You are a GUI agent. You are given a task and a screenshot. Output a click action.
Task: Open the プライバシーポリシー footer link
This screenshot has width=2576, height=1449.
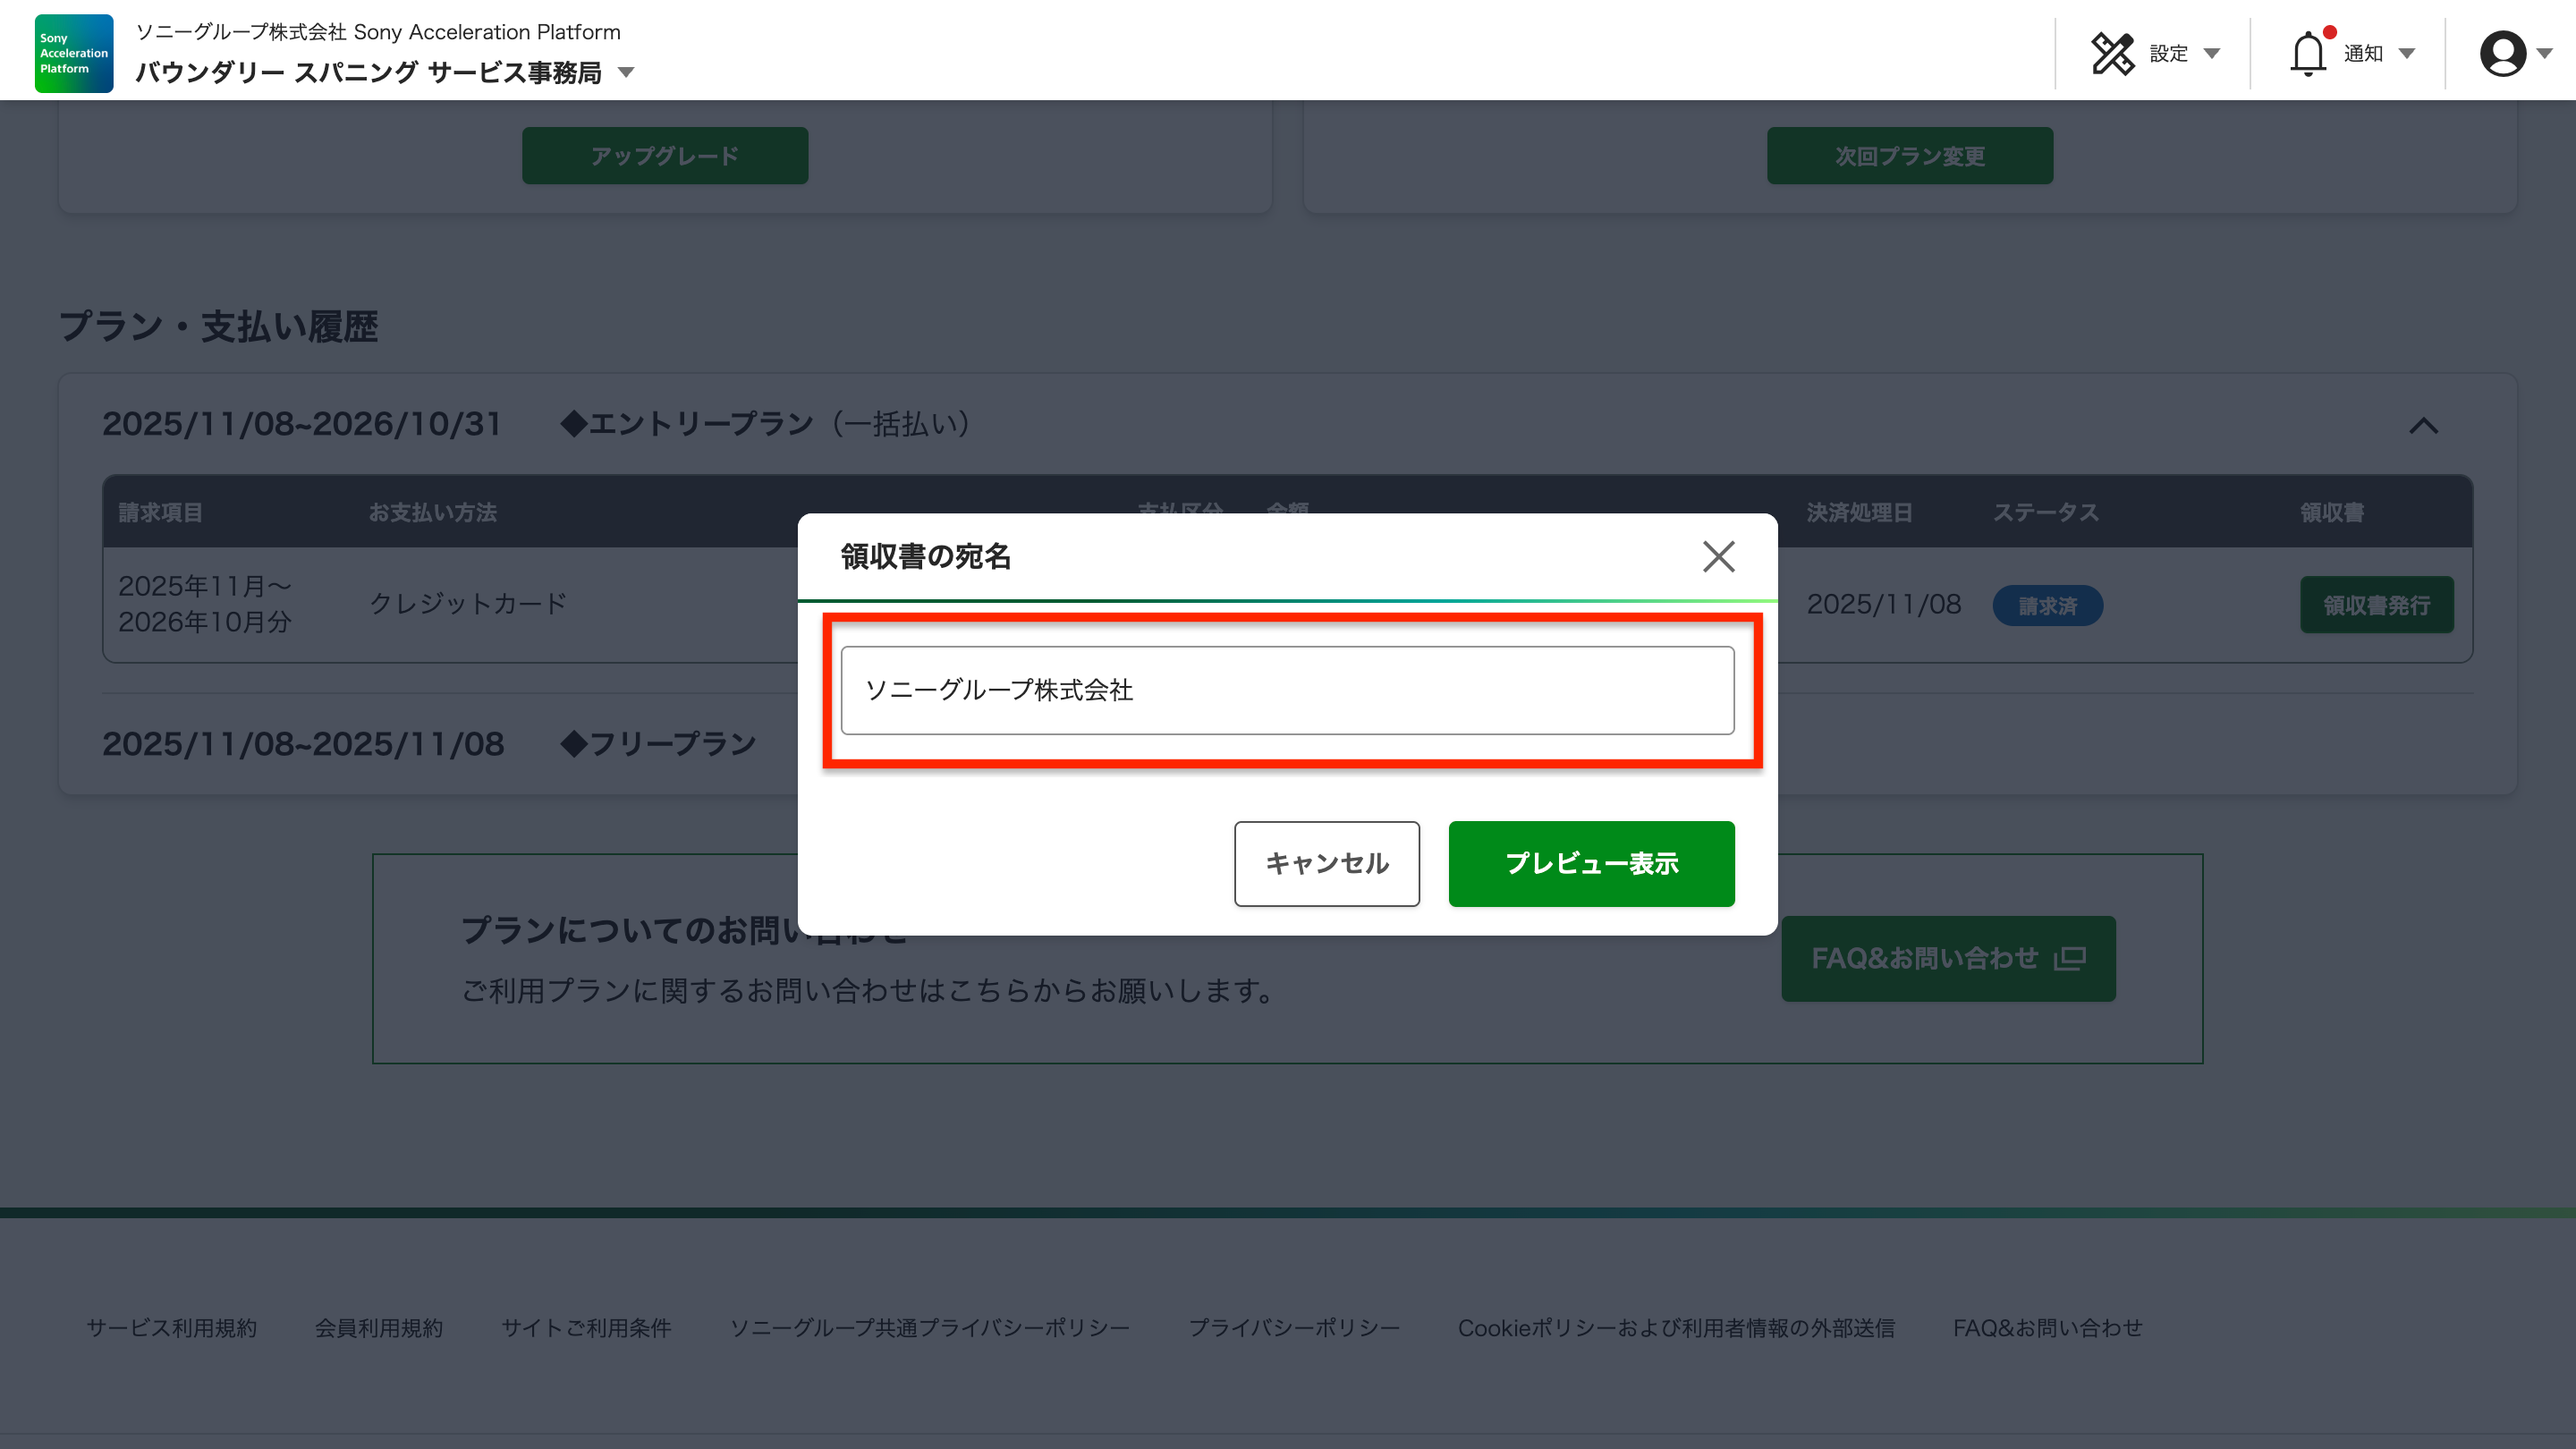coord(1293,1327)
